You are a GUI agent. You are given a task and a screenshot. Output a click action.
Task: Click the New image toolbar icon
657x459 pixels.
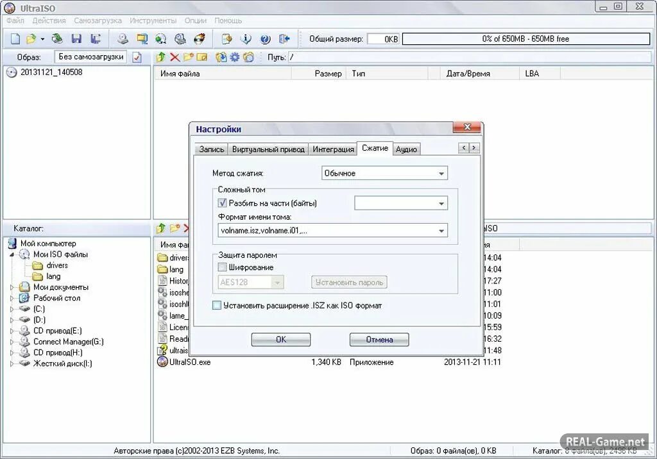click(15, 39)
